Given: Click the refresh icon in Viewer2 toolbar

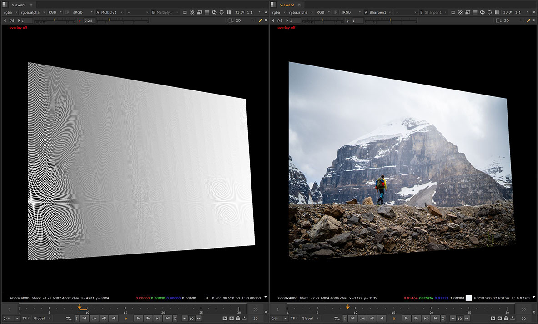Looking at the screenshot, I should (483, 12).
